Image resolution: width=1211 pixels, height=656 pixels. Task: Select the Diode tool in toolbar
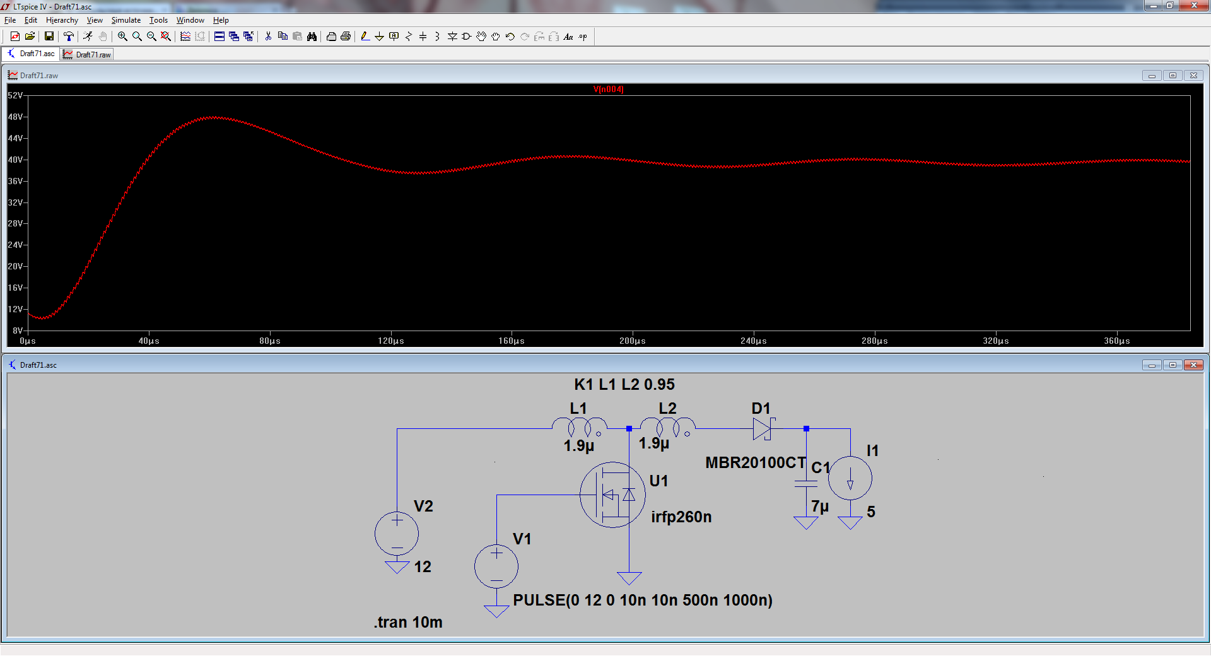[x=452, y=37]
